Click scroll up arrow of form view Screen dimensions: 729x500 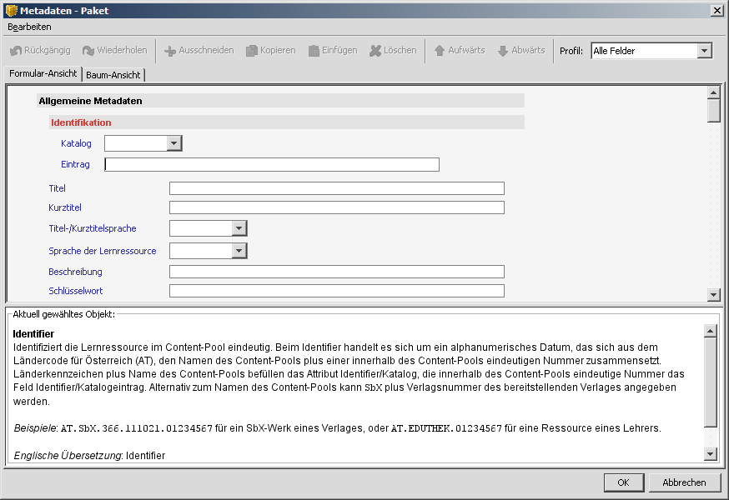[714, 92]
